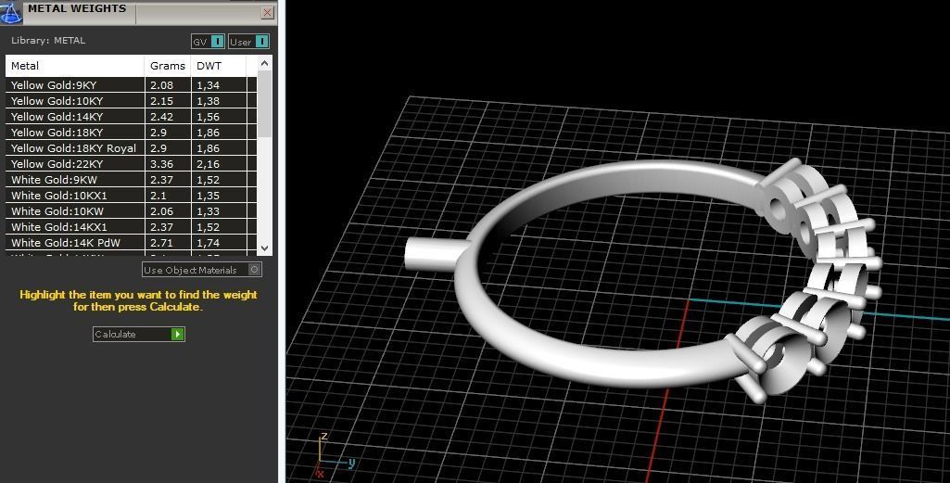Screen dimensions: 950x483
Task: Click the Metal column header
Action: [x=75, y=66]
